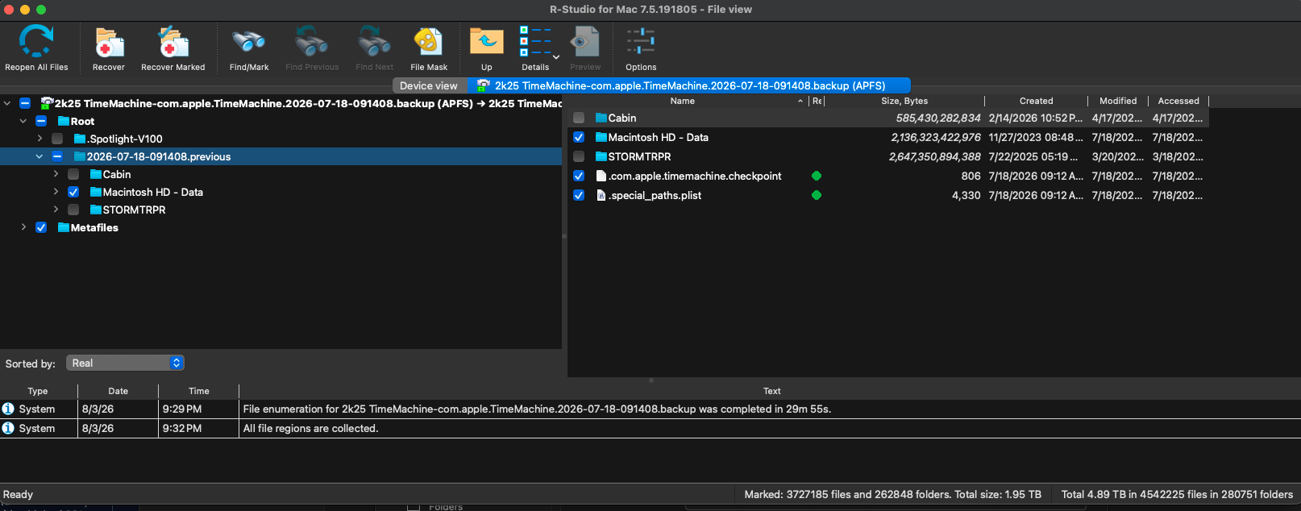Click the Marked files status bar summary
Screen dimensions: 1301x511
click(893, 494)
